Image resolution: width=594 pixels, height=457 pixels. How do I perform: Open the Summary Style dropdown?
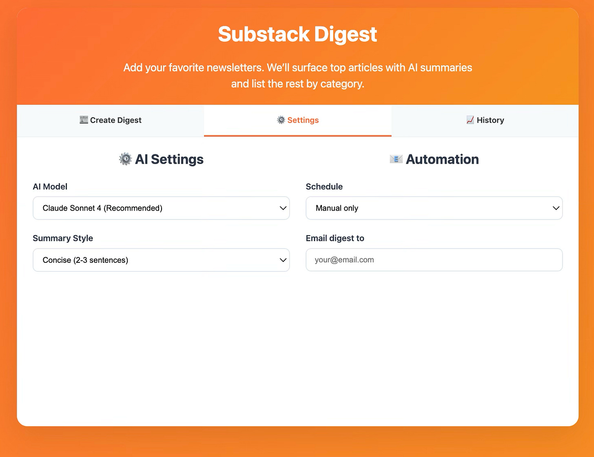(161, 260)
